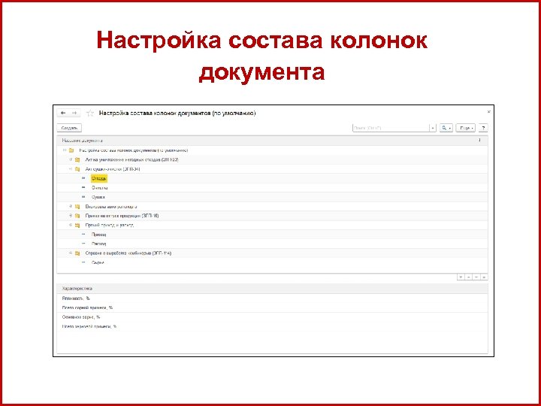
Task: Click the item marker beside Отходы
Action: click(83, 178)
